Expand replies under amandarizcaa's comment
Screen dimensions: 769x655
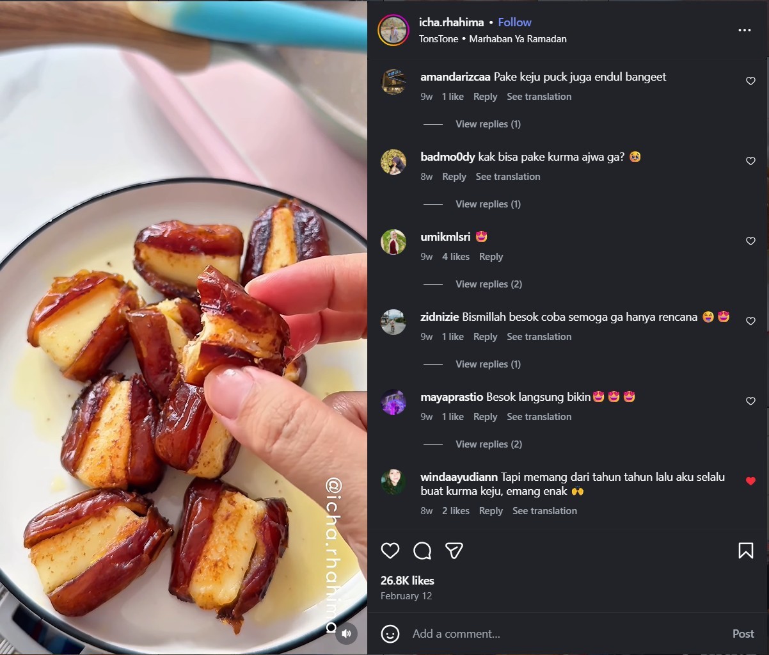[x=488, y=124]
